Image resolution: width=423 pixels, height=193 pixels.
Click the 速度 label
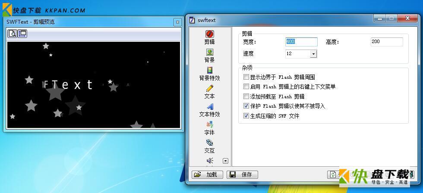tap(248, 53)
